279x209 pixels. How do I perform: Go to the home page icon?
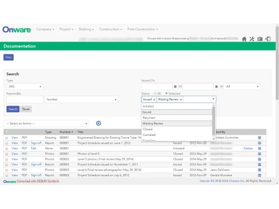[x=244, y=39]
